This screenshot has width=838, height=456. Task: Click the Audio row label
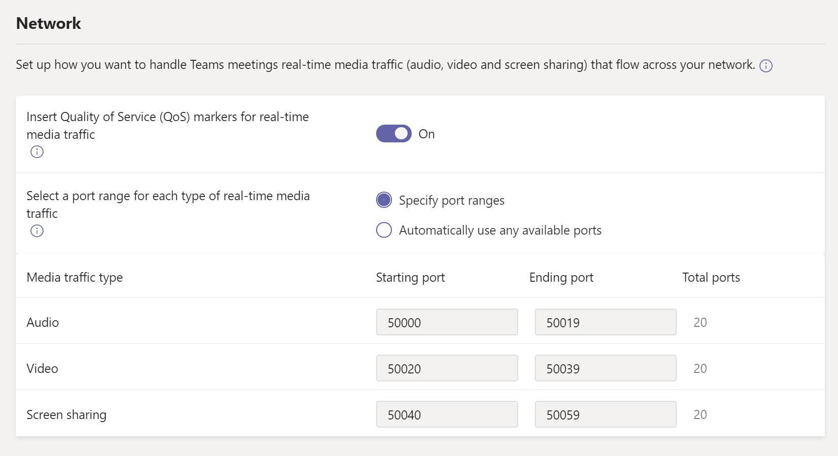43,323
